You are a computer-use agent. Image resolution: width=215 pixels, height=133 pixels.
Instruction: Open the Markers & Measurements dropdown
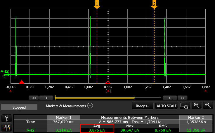(90, 106)
